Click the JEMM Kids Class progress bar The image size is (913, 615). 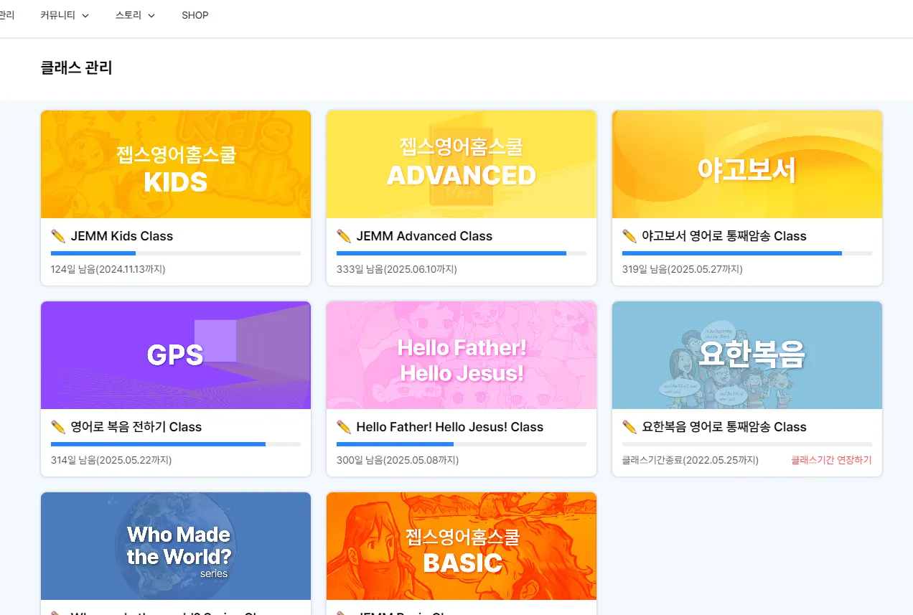click(176, 253)
